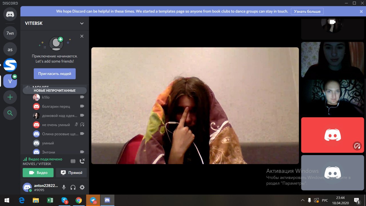This screenshot has width=366, height=206.
Task: Open Discord home via logo icon
Action: (10, 14)
